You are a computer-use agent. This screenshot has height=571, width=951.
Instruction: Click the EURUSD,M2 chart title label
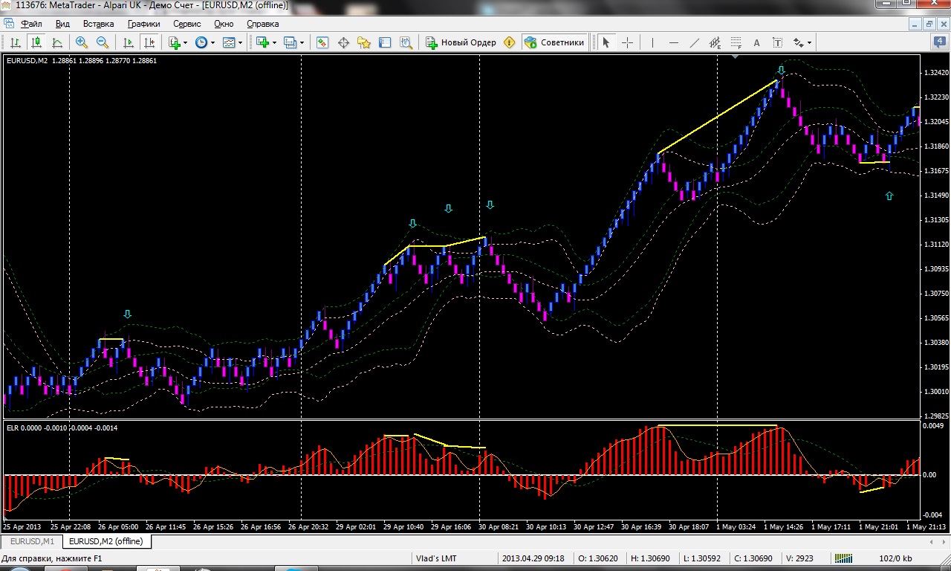point(27,61)
